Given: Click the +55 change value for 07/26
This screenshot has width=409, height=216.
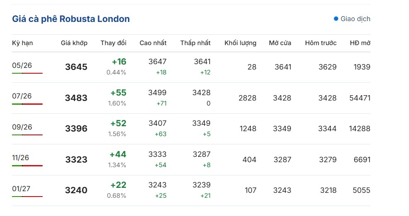Looking at the screenshot, I should [x=118, y=93].
